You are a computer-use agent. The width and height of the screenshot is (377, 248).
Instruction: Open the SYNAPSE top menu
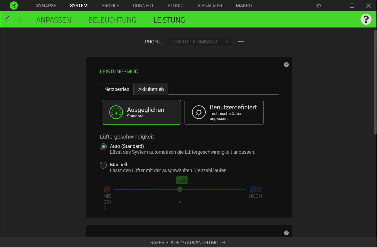tap(46, 5)
